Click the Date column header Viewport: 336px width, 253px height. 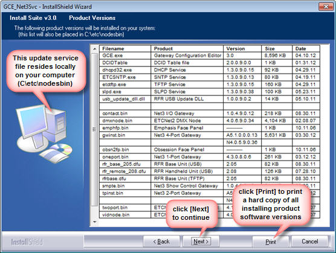[x=306, y=48]
